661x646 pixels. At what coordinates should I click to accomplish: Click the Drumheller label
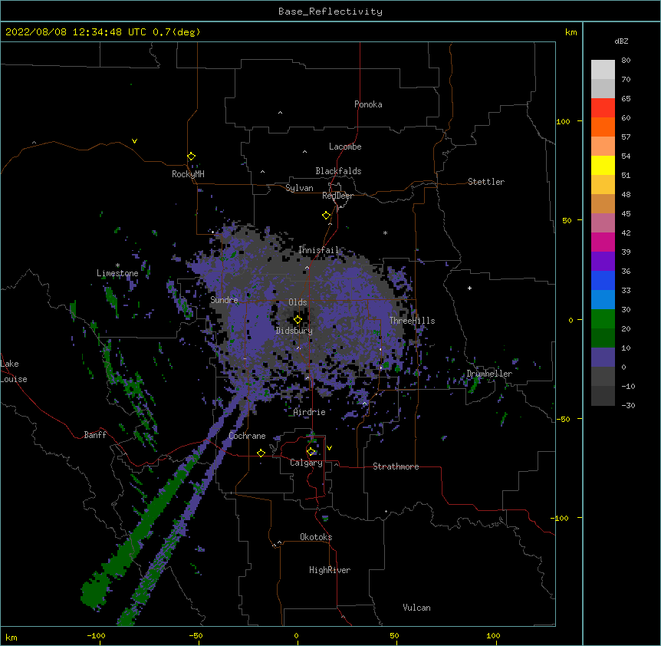(x=489, y=374)
